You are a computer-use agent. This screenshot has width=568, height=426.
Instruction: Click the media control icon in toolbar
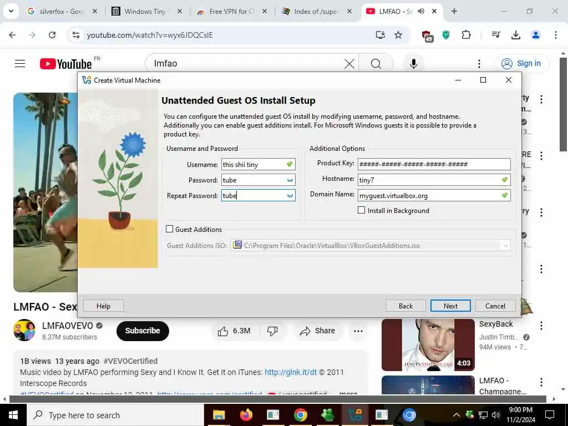495,35
